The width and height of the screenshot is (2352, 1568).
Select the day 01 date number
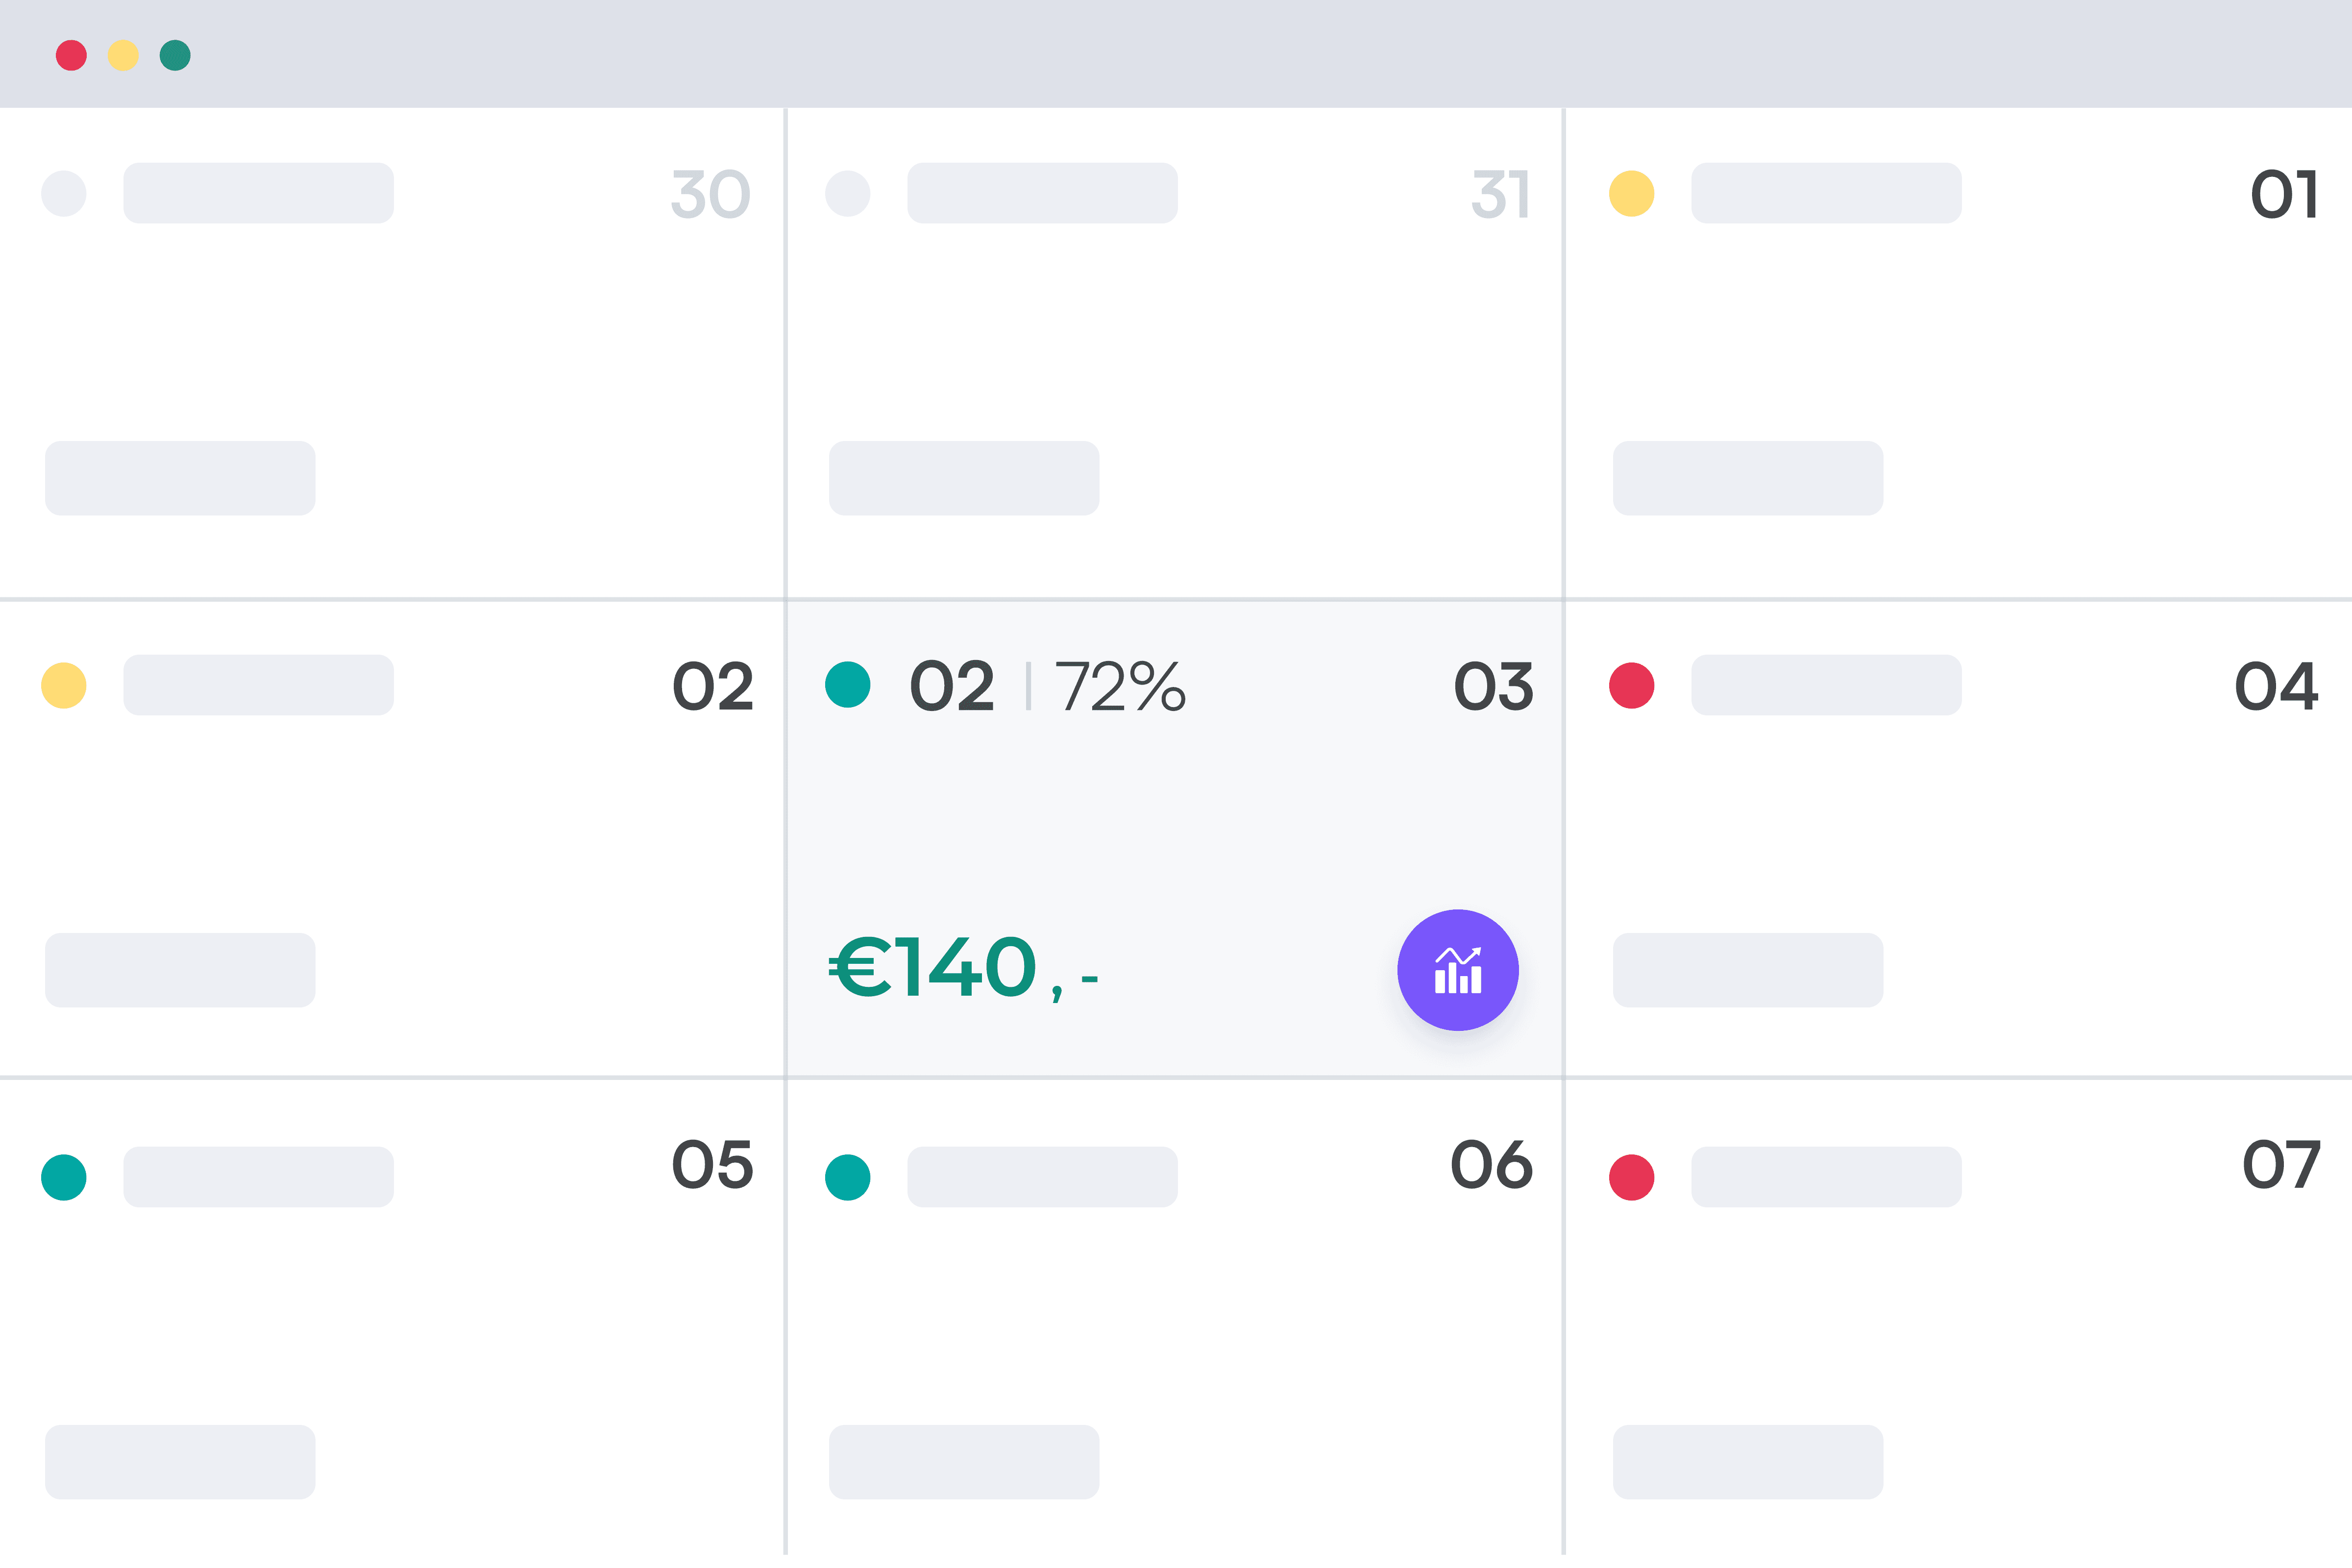coord(2284,194)
